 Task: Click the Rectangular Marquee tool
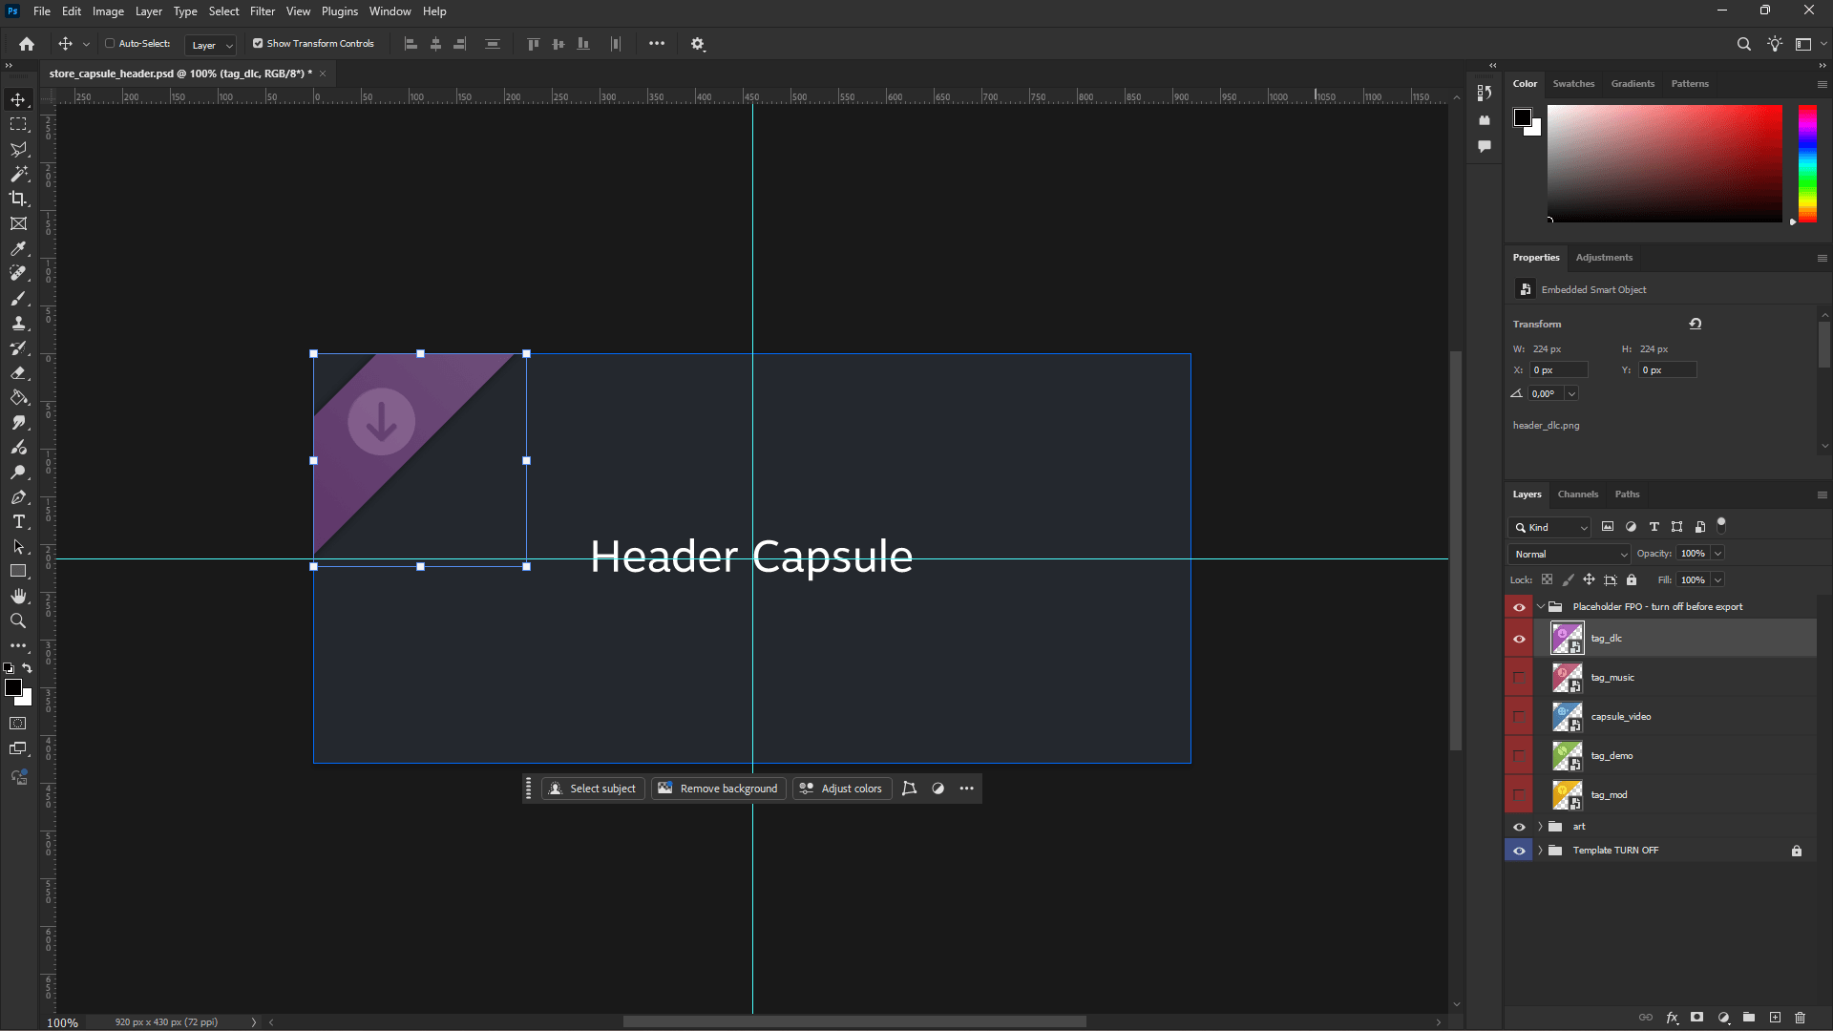point(18,124)
